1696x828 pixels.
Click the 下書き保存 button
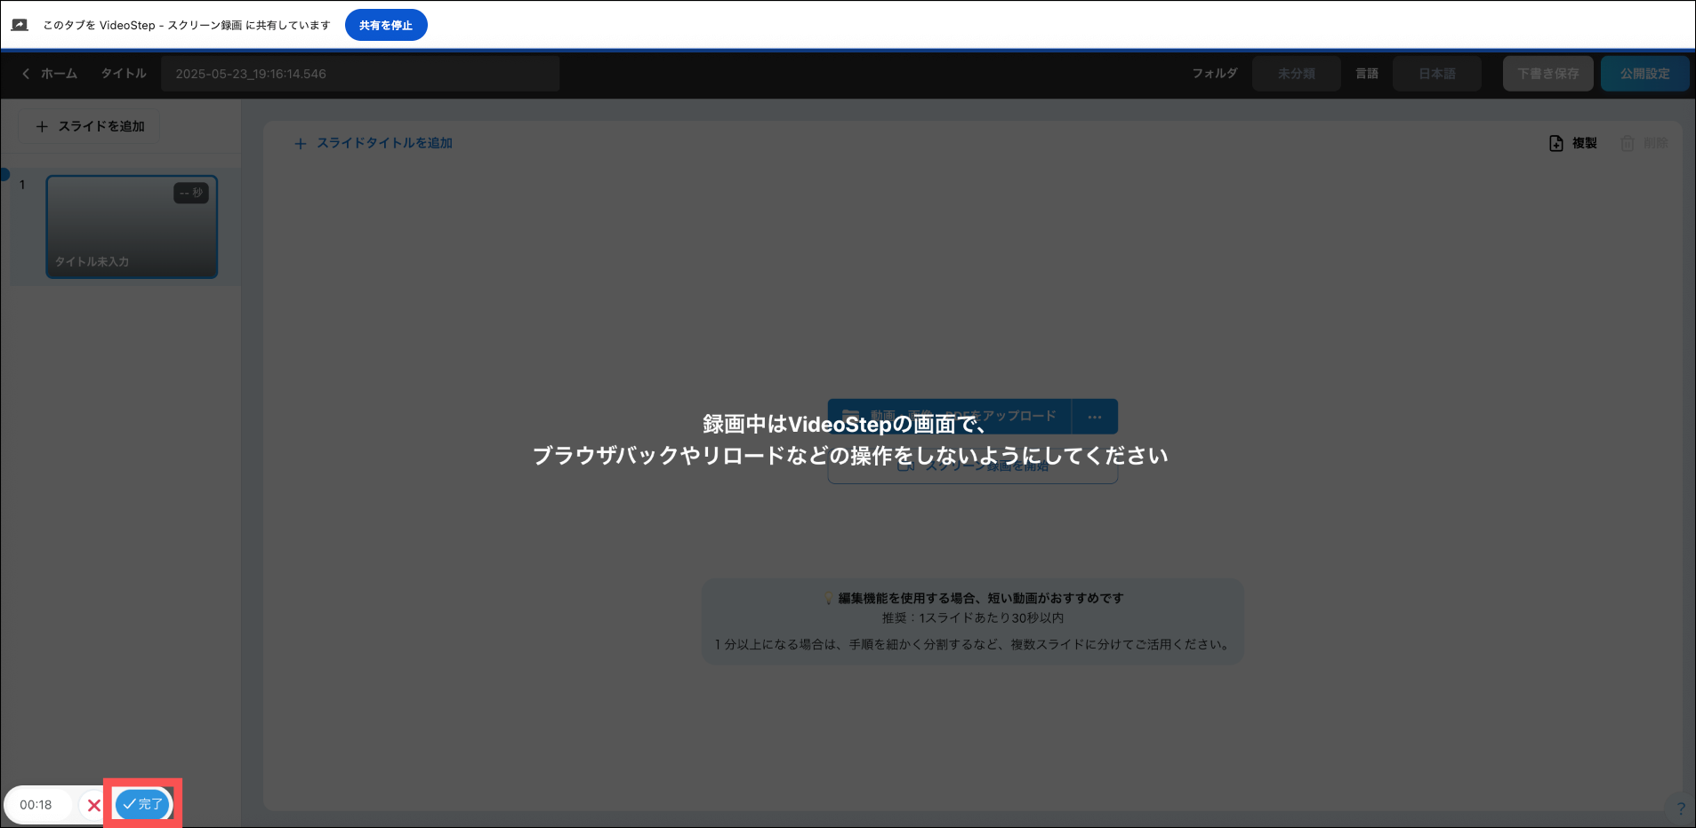(1548, 74)
